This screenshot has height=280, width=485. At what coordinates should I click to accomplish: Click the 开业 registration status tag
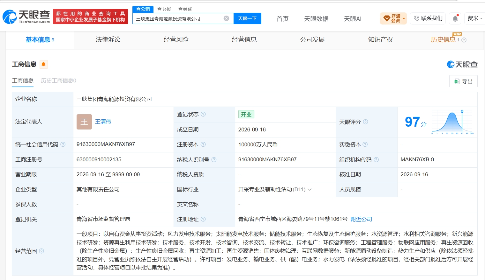click(246, 114)
